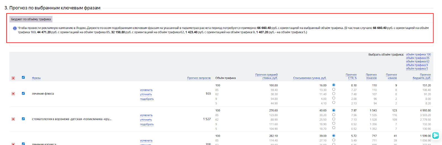Image resolution: width=442 pixels, height=145 pixels.
Task: Choose 'объём трафика 100' for all phrases
Action: [418, 55]
